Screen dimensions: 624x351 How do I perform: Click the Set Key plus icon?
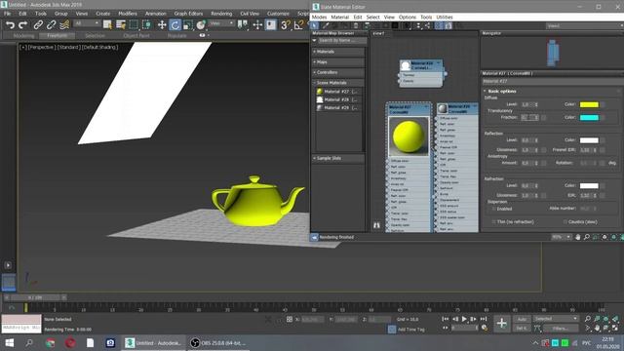(501, 323)
